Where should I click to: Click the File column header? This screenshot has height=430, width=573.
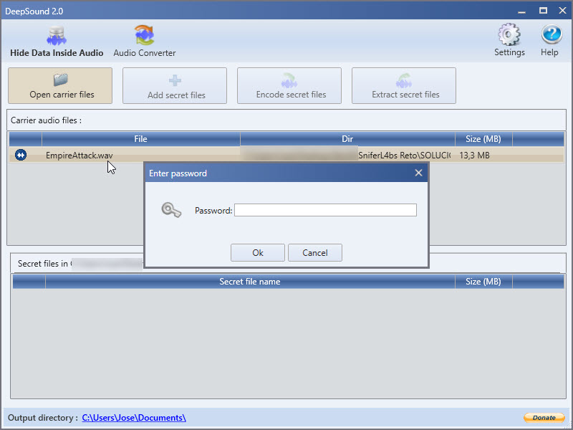(x=140, y=139)
